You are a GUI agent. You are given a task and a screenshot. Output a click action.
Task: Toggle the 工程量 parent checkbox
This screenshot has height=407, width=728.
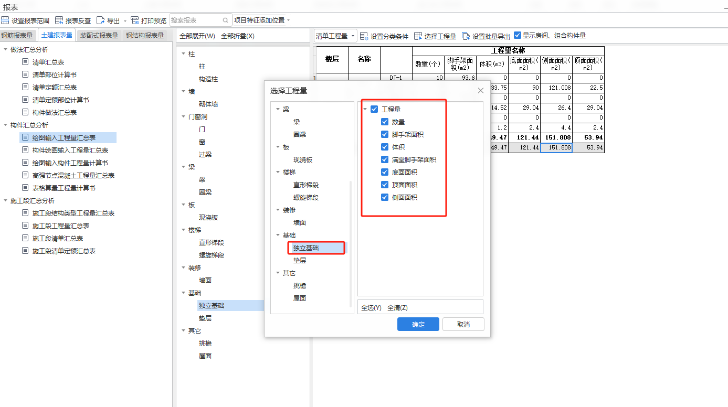click(374, 109)
